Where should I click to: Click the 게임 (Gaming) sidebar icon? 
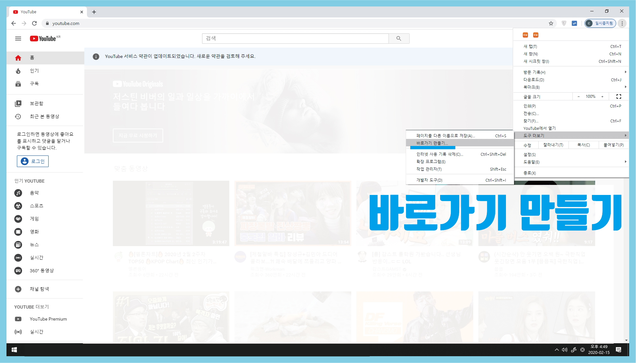coord(18,219)
